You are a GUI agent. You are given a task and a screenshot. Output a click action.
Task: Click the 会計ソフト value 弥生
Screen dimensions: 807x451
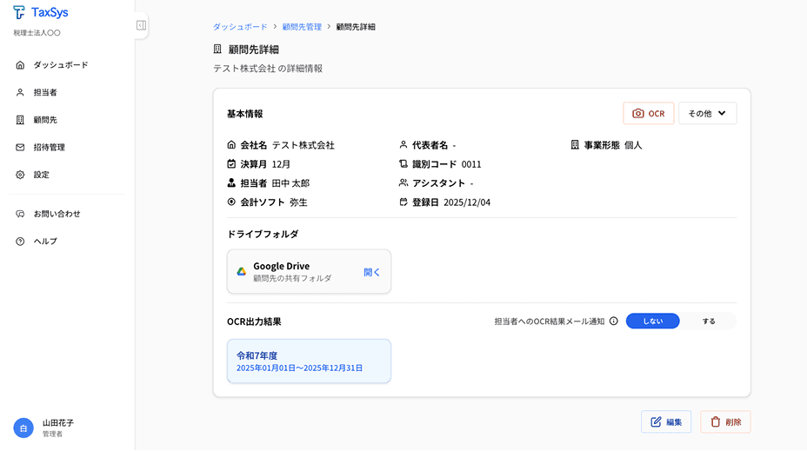(x=298, y=202)
